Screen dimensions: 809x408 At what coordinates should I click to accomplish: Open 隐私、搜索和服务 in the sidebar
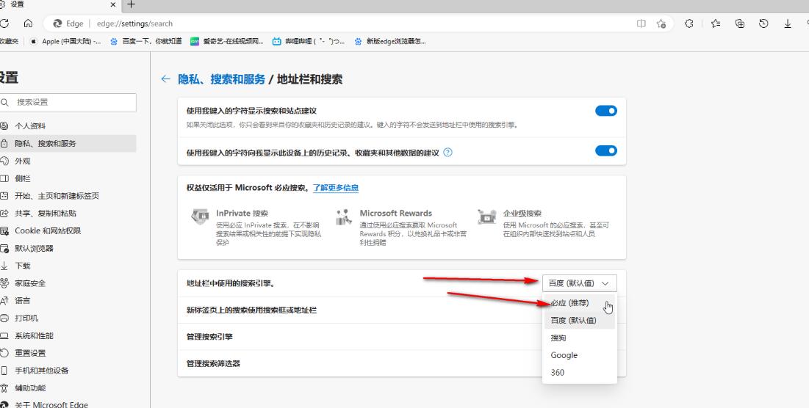[x=68, y=143]
